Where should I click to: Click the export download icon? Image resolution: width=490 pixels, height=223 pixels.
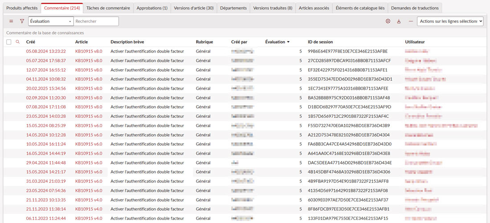(399, 21)
